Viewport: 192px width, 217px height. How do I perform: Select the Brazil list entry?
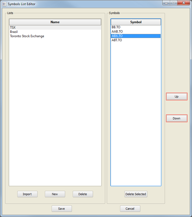(14, 32)
